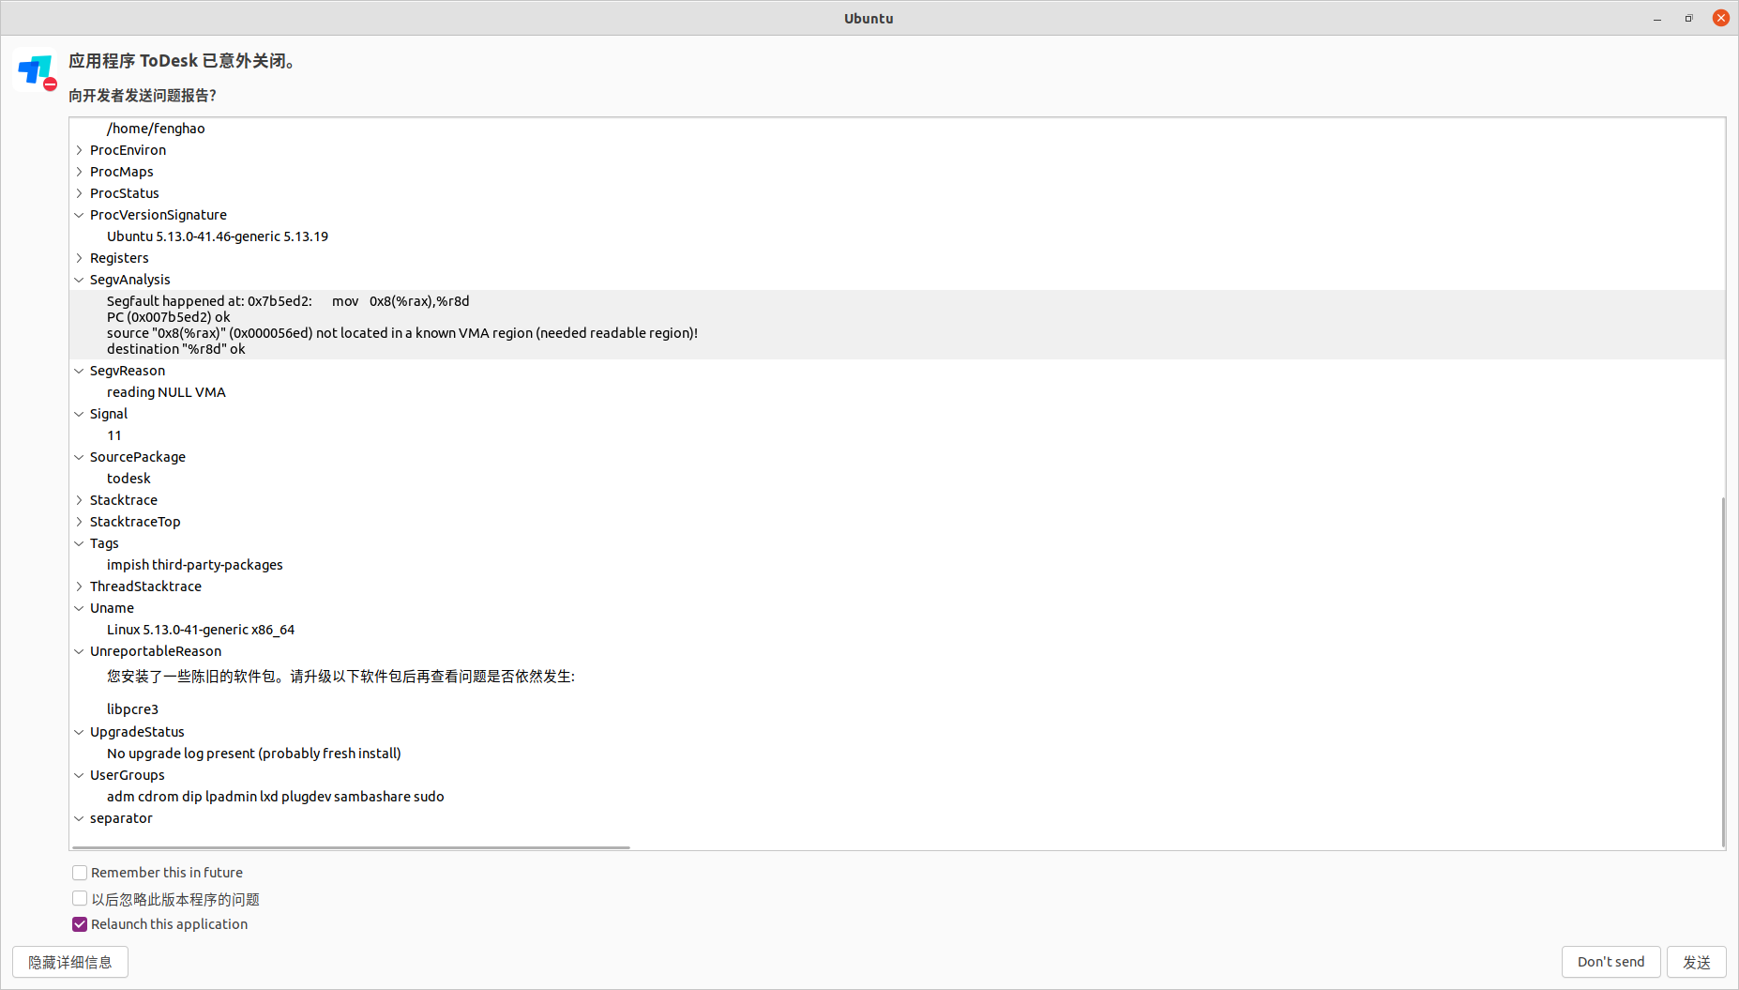Viewport: 1739px width, 990px height.
Task: Collapse the ProcVersionSignature row
Action: pos(80,215)
